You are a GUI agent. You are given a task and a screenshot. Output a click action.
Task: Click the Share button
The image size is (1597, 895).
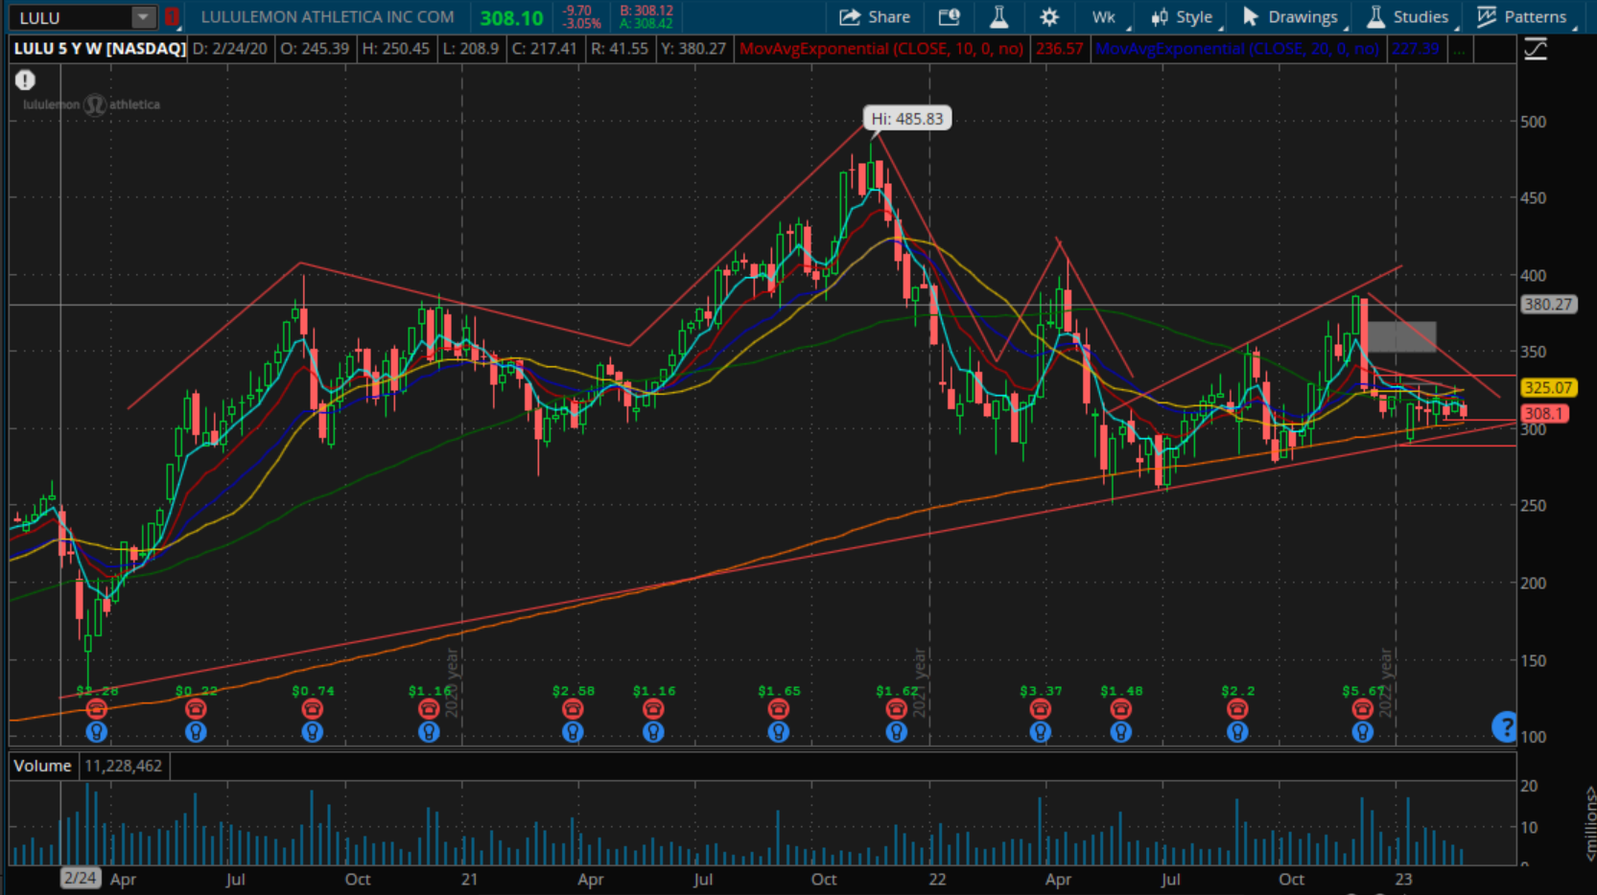[x=875, y=17]
